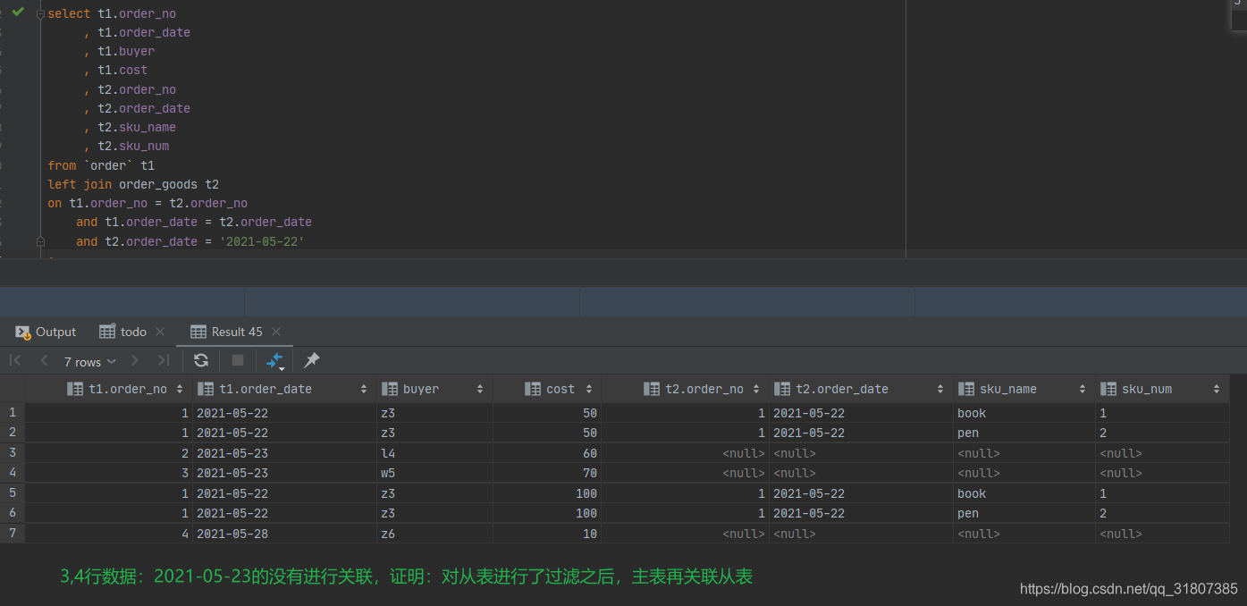Click t2.order_date '2021-05-22' in row 1
The width and height of the screenshot is (1247, 606).
(x=861, y=413)
